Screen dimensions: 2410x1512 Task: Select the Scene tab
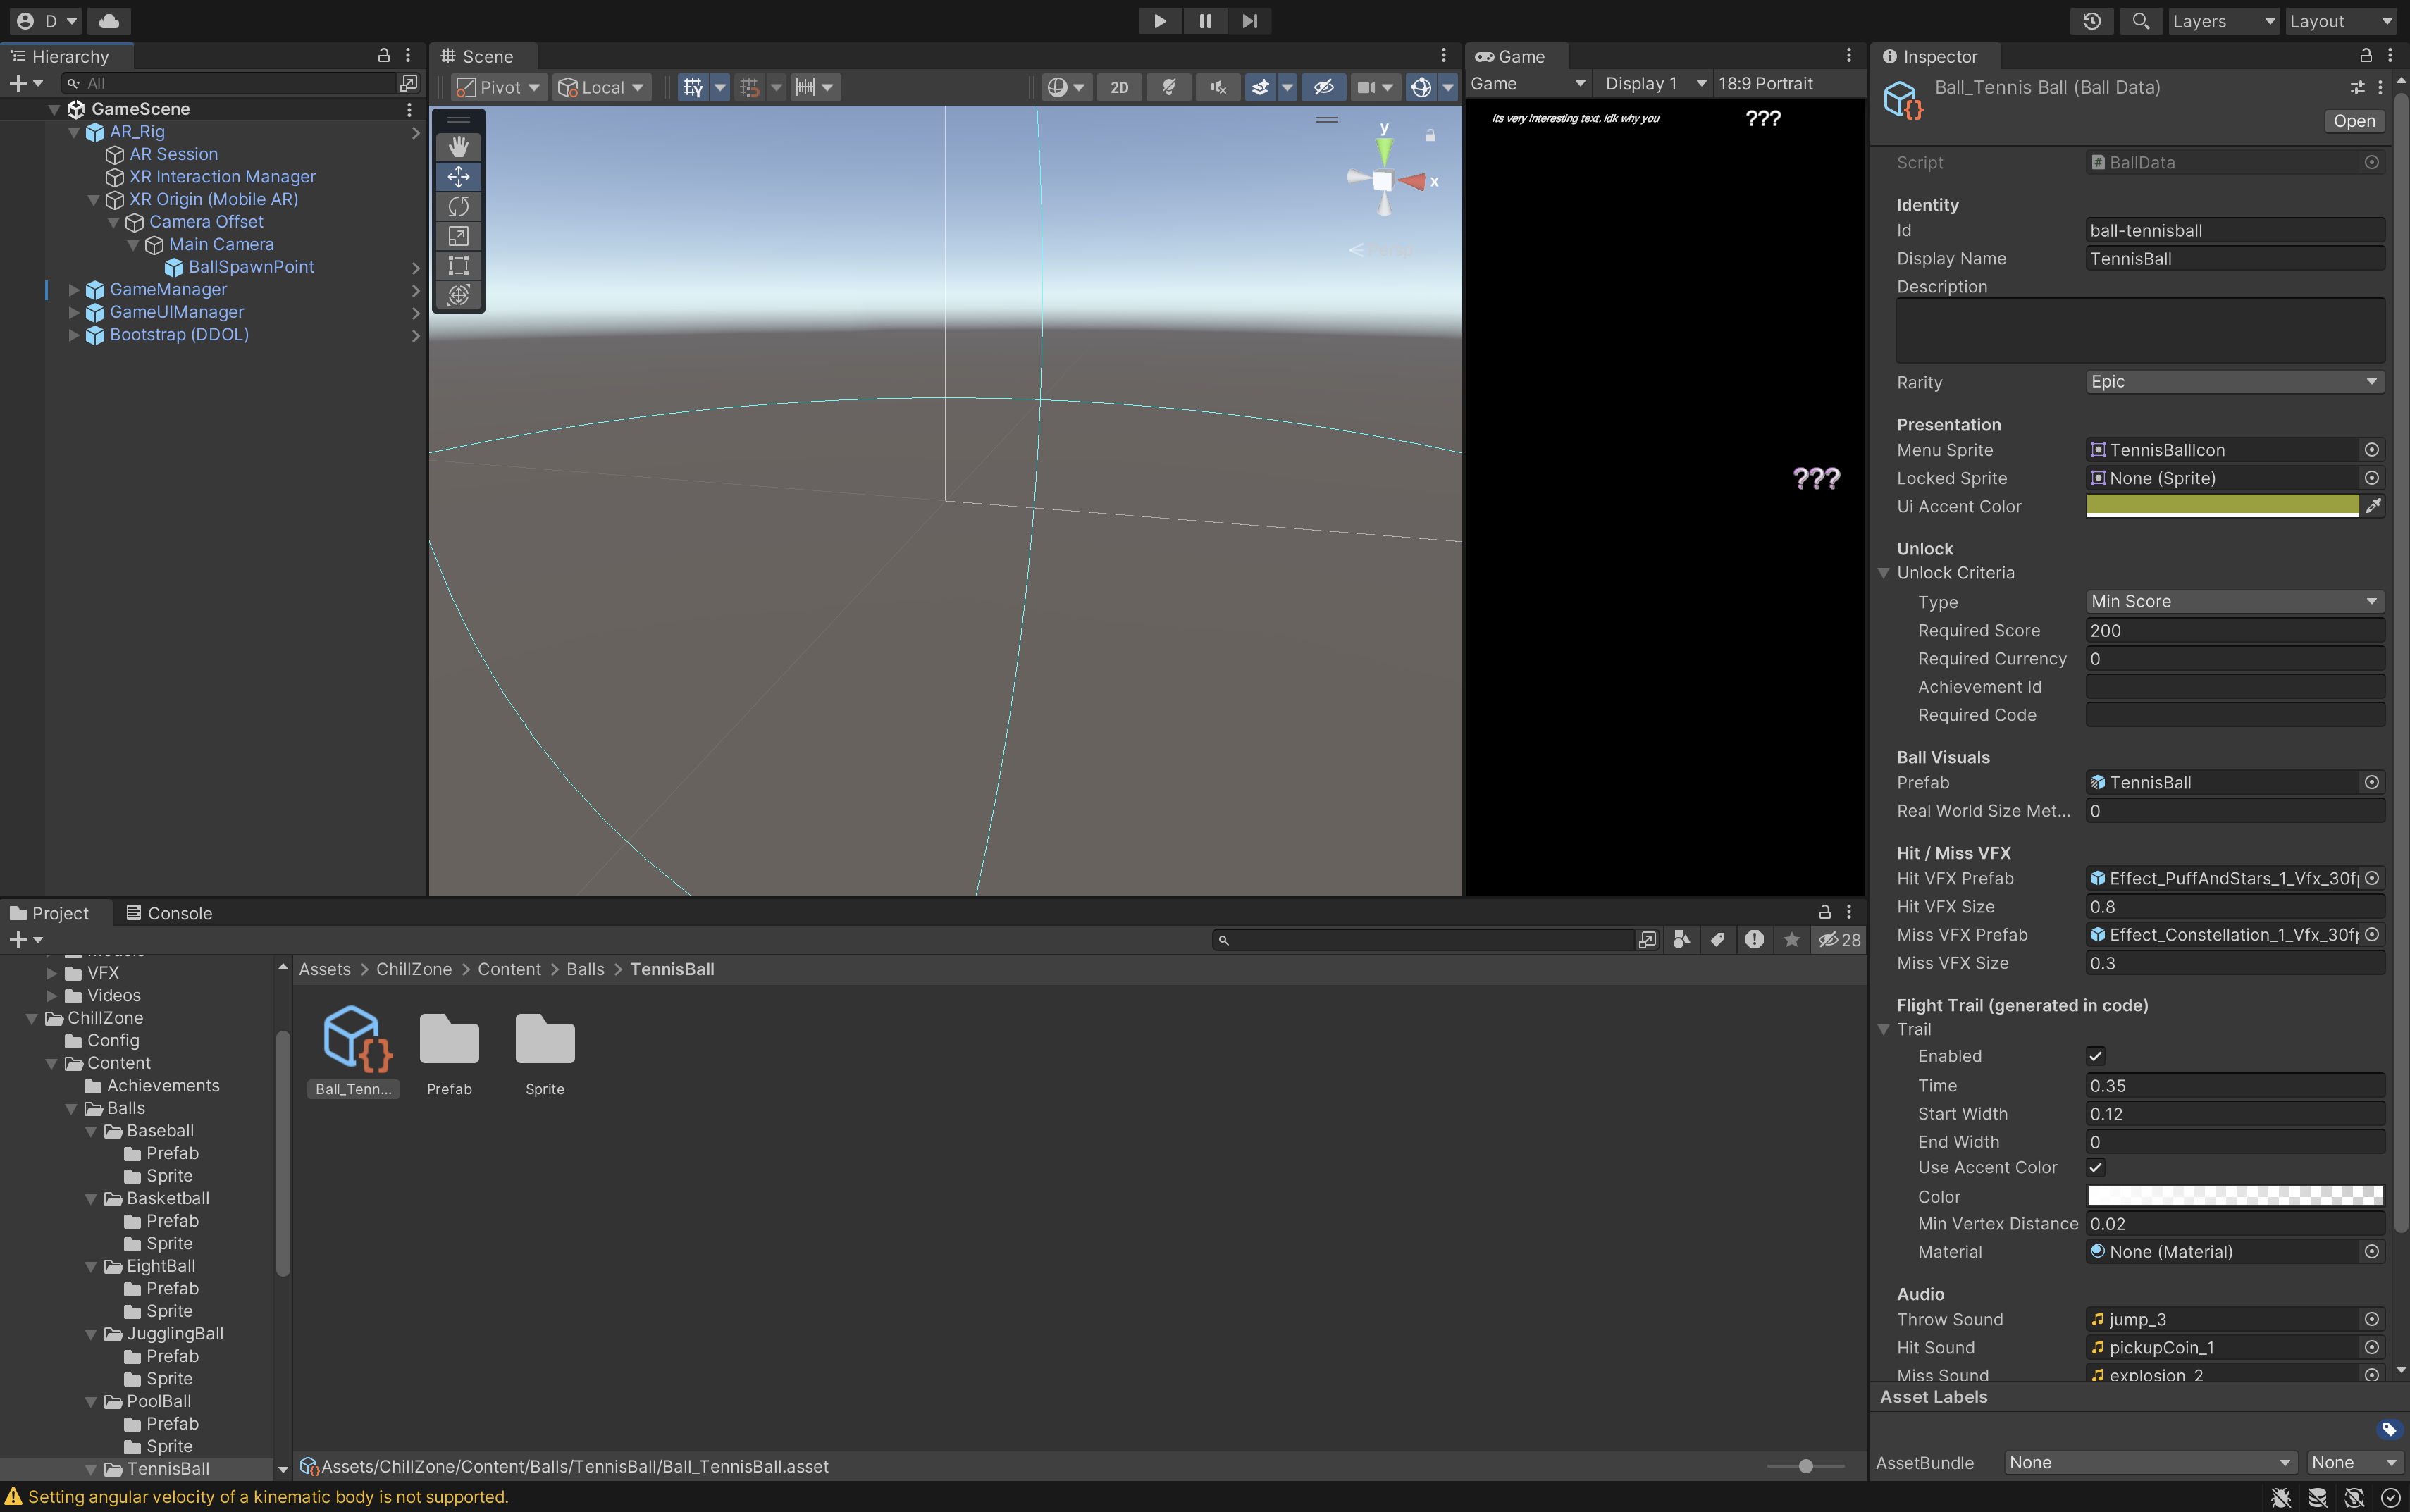477,57
